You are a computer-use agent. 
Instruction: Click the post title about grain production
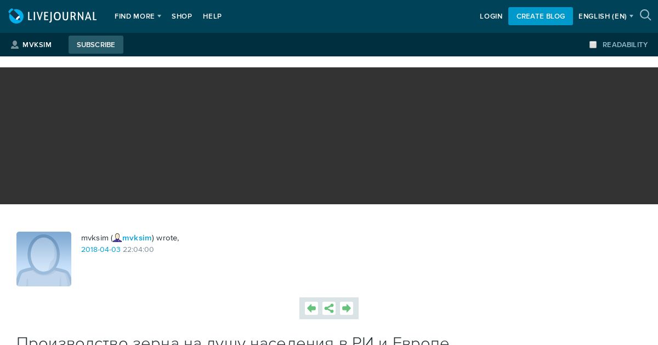(233, 341)
